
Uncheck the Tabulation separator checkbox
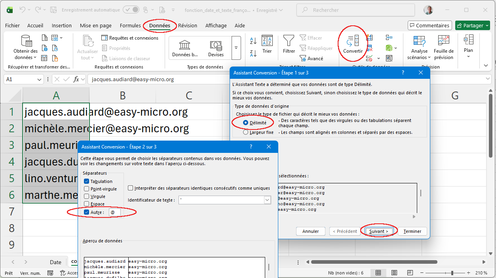87,181
